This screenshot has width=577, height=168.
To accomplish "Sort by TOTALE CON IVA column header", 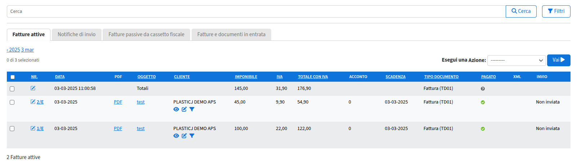I will 313,77.
